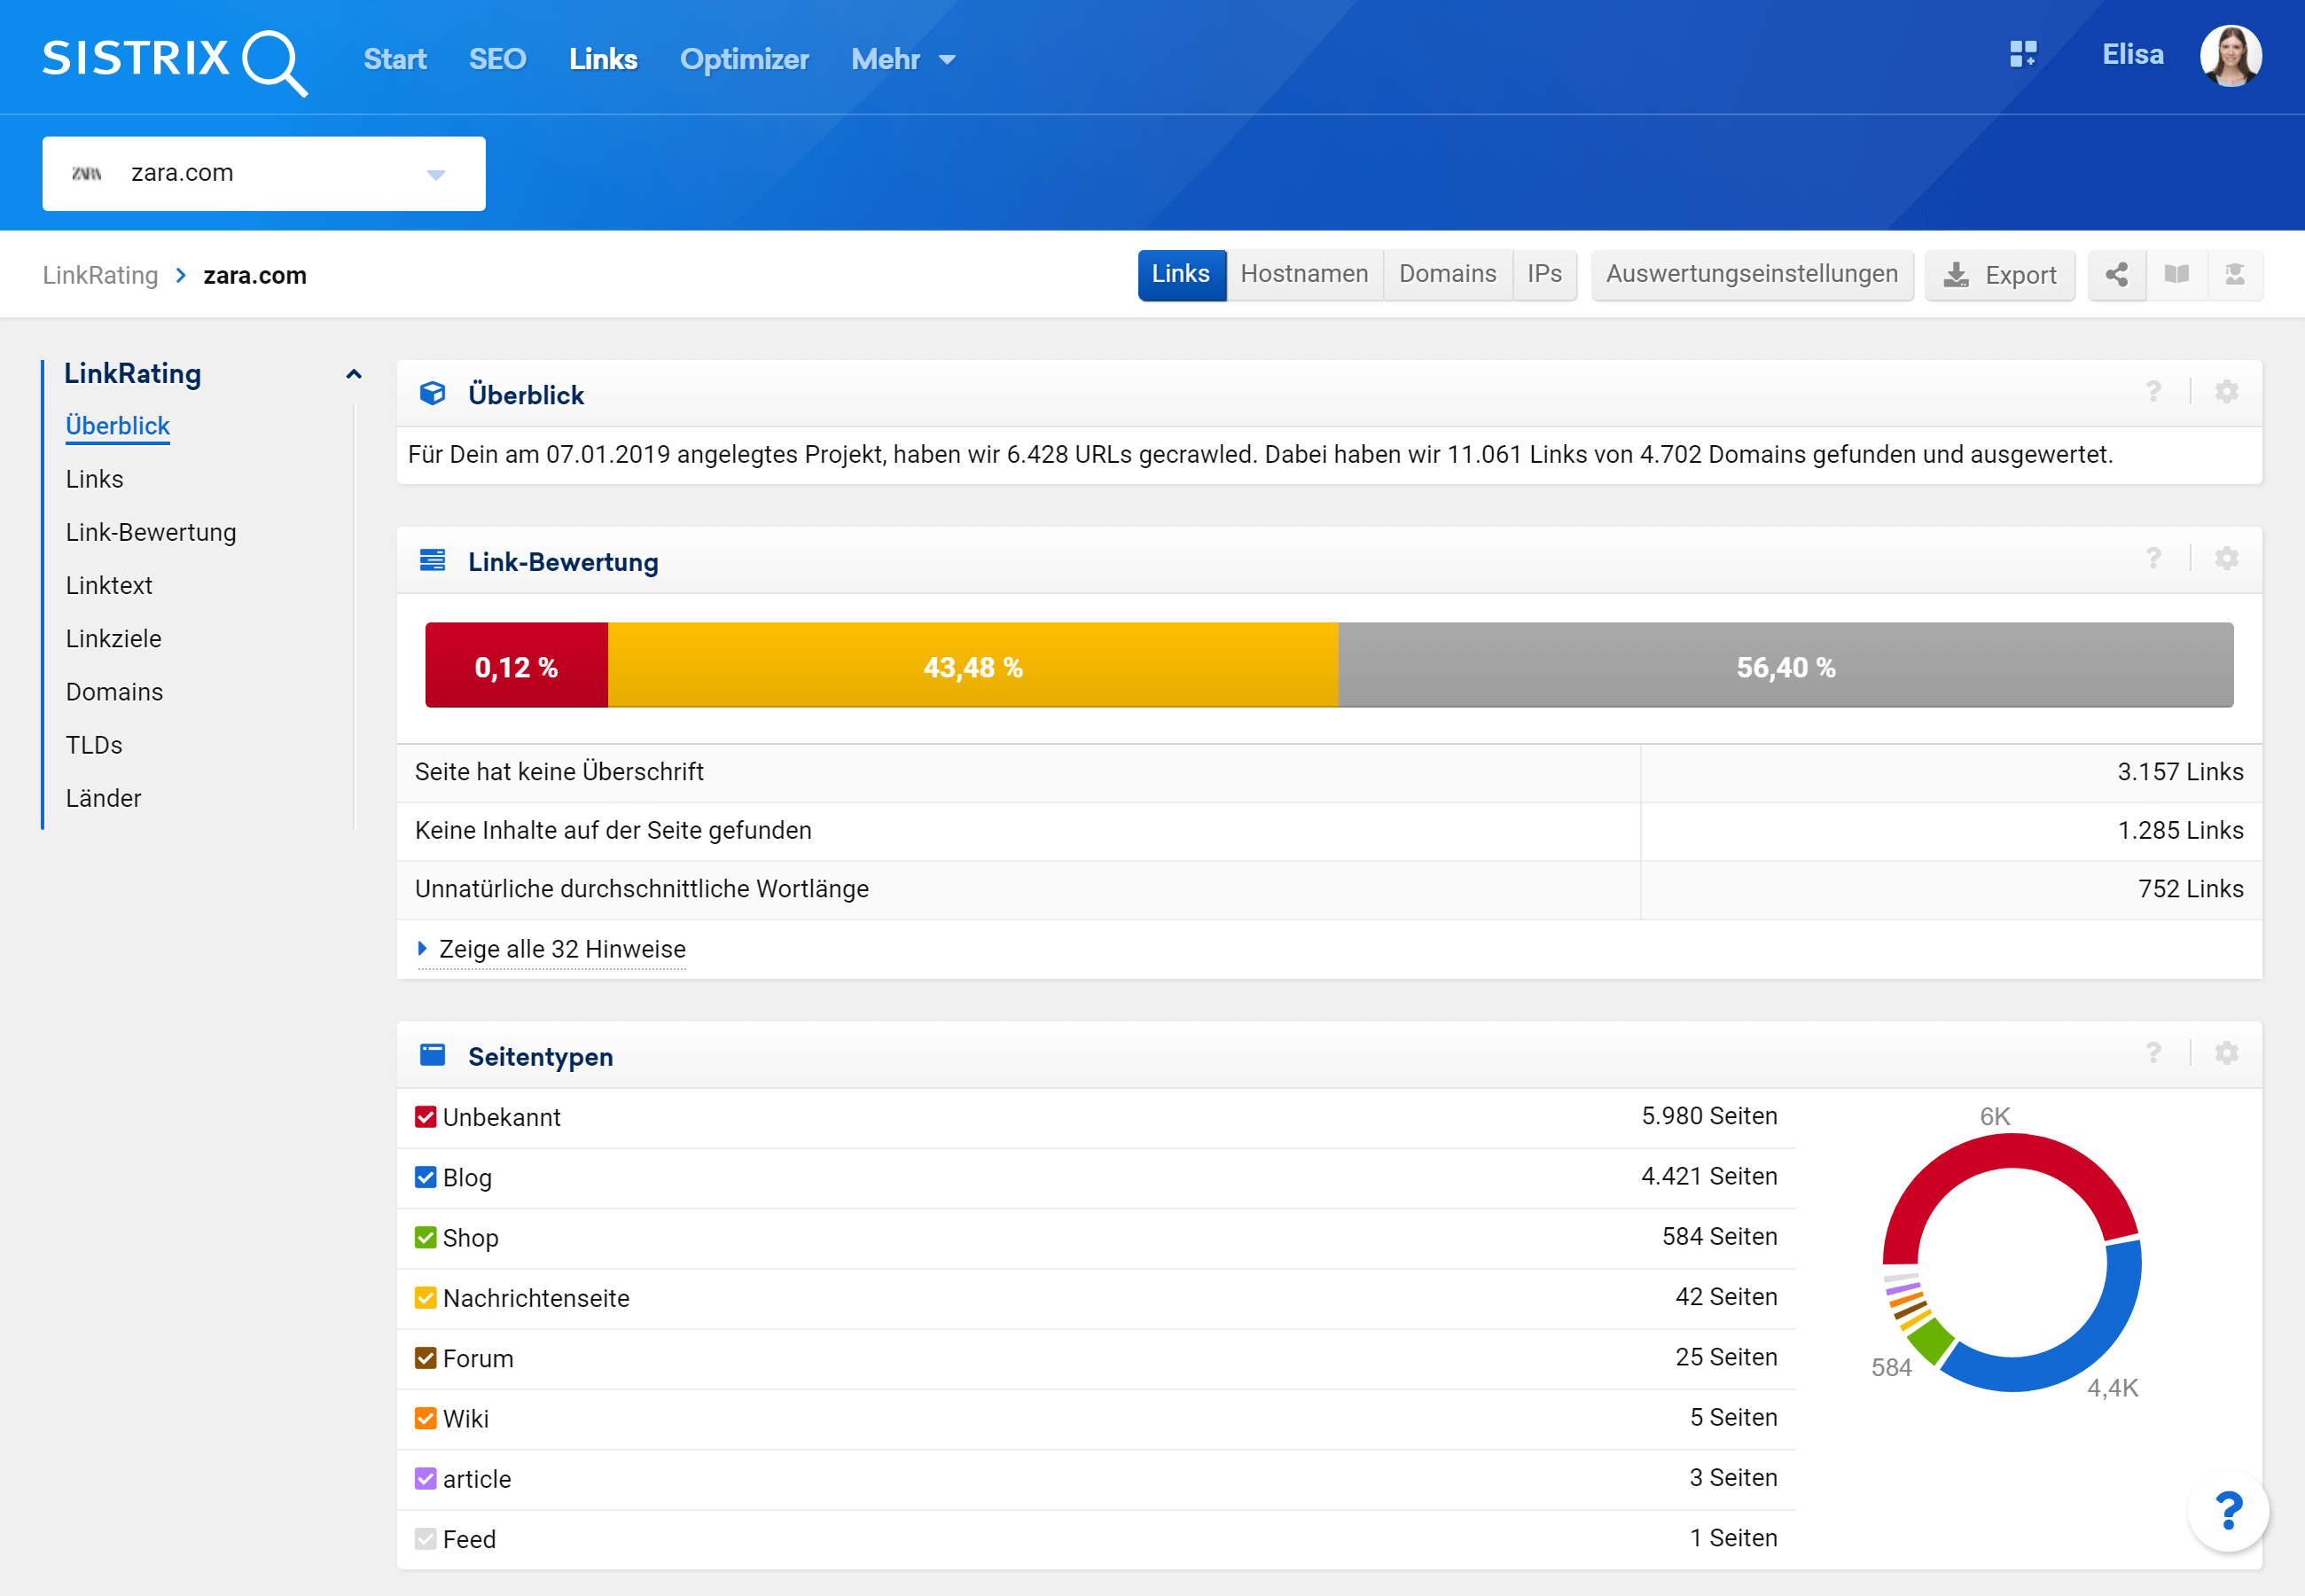The height and width of the screenshot is (1596, 2305).
Task: Uncheck the Unbekannt page type
Action: pyautogui.click(x=426, y=1117)
